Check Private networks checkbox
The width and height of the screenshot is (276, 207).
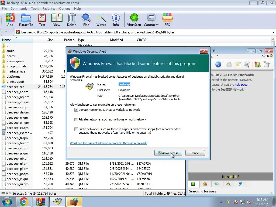tap(76, 119)
